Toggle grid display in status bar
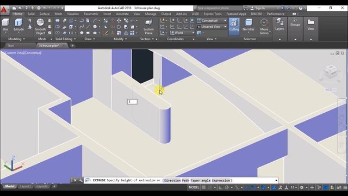 coord(204,187)
